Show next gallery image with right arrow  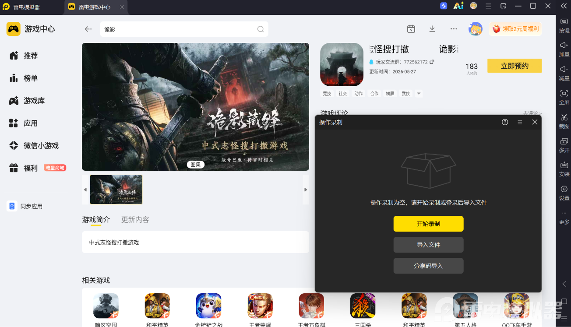[306, 190]
